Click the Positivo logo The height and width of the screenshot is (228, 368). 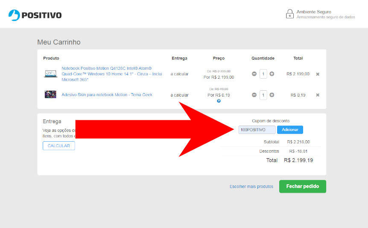coord(35,15)
